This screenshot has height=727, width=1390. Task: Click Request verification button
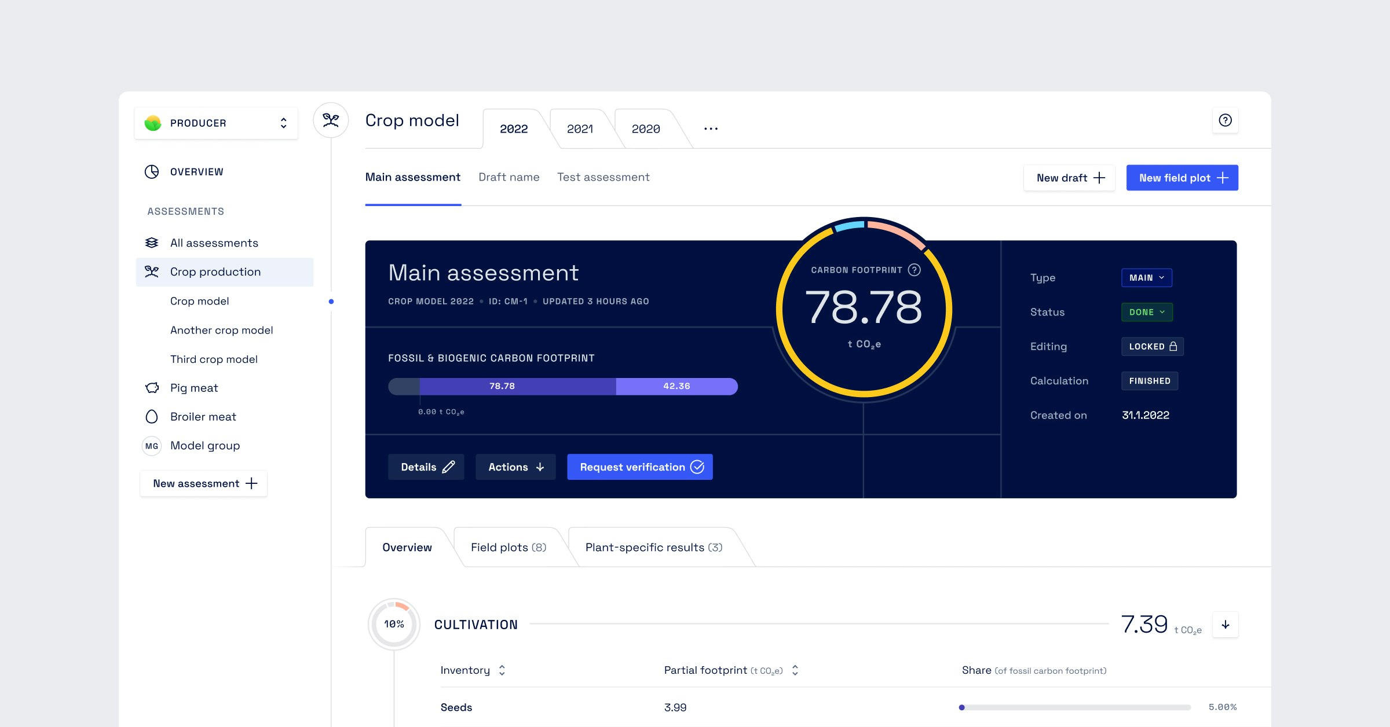(x=640, y=467)
